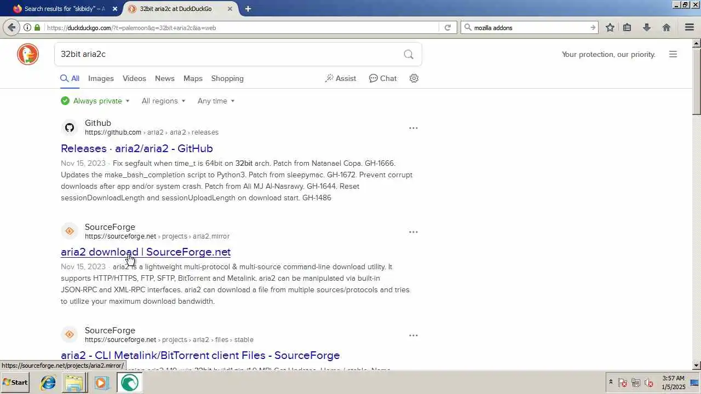
Task: Open more options for the GitHub result
Action: (413, 128)
